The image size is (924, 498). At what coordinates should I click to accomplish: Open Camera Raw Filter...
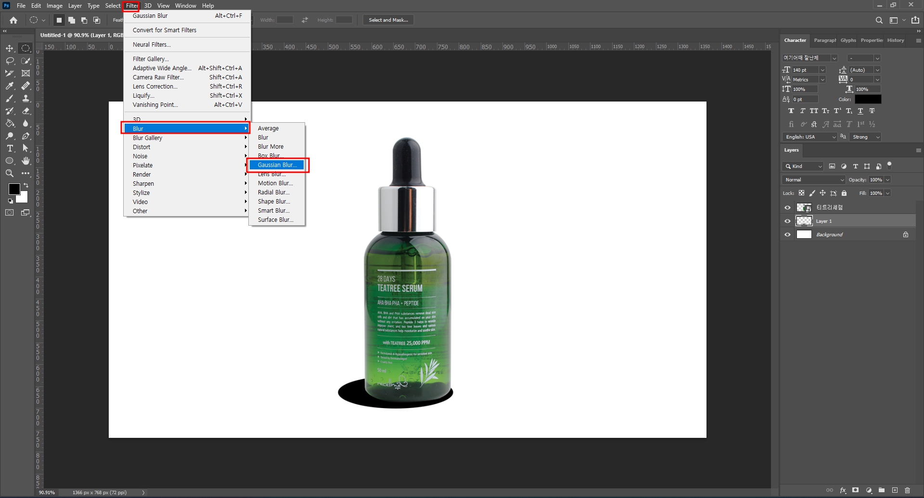tap(186, 77)
